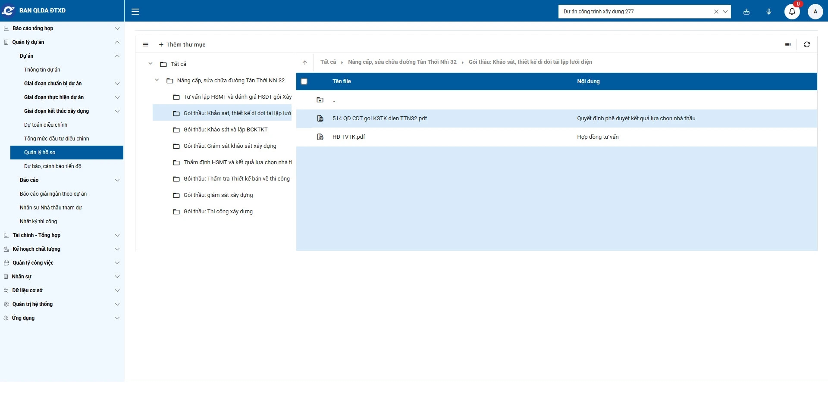The image size is (828, 396).
Task: Collapse the Tất cả root folder
Action: point(151,64)
